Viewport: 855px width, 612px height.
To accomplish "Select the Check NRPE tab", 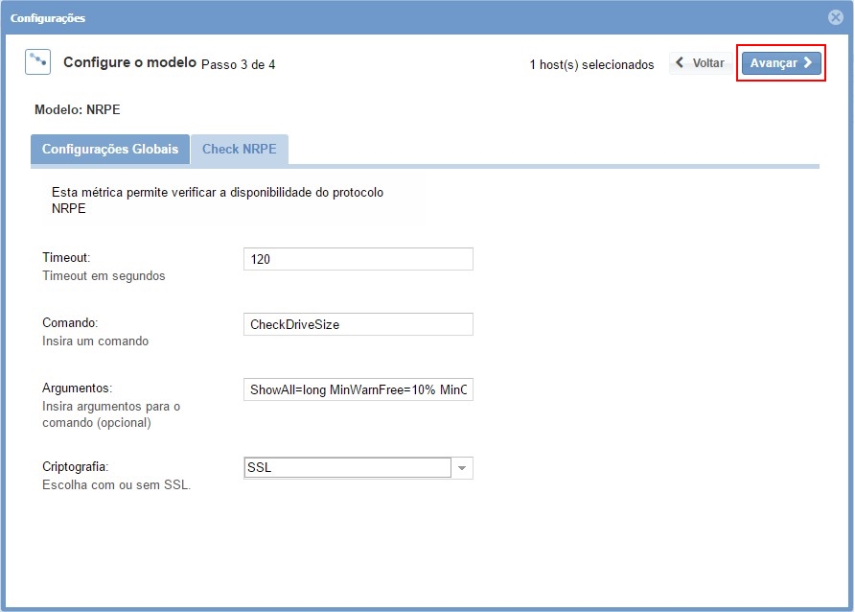I will click(x=239, y=150).
